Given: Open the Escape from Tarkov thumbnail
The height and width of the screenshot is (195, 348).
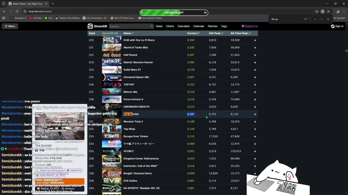Looking at the screenshot, I should [x=112, y=136].
